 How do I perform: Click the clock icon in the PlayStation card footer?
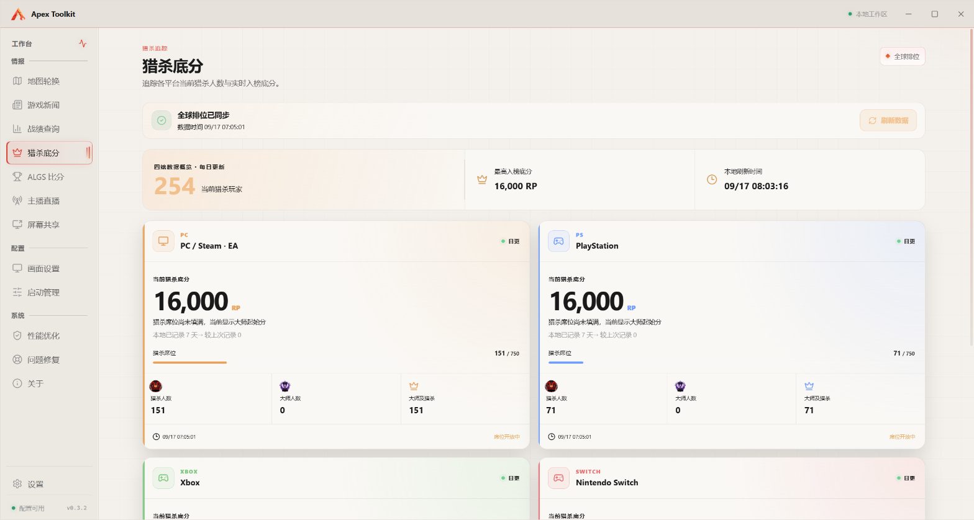[x=552, y=437]
